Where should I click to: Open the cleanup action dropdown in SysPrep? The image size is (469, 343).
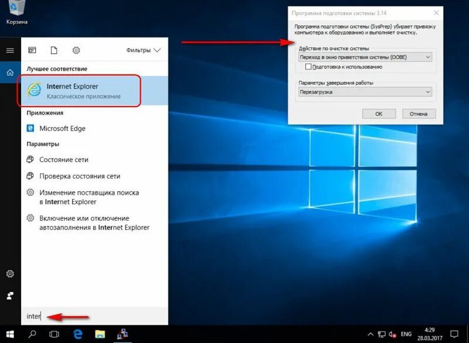[x=365, y=57]
